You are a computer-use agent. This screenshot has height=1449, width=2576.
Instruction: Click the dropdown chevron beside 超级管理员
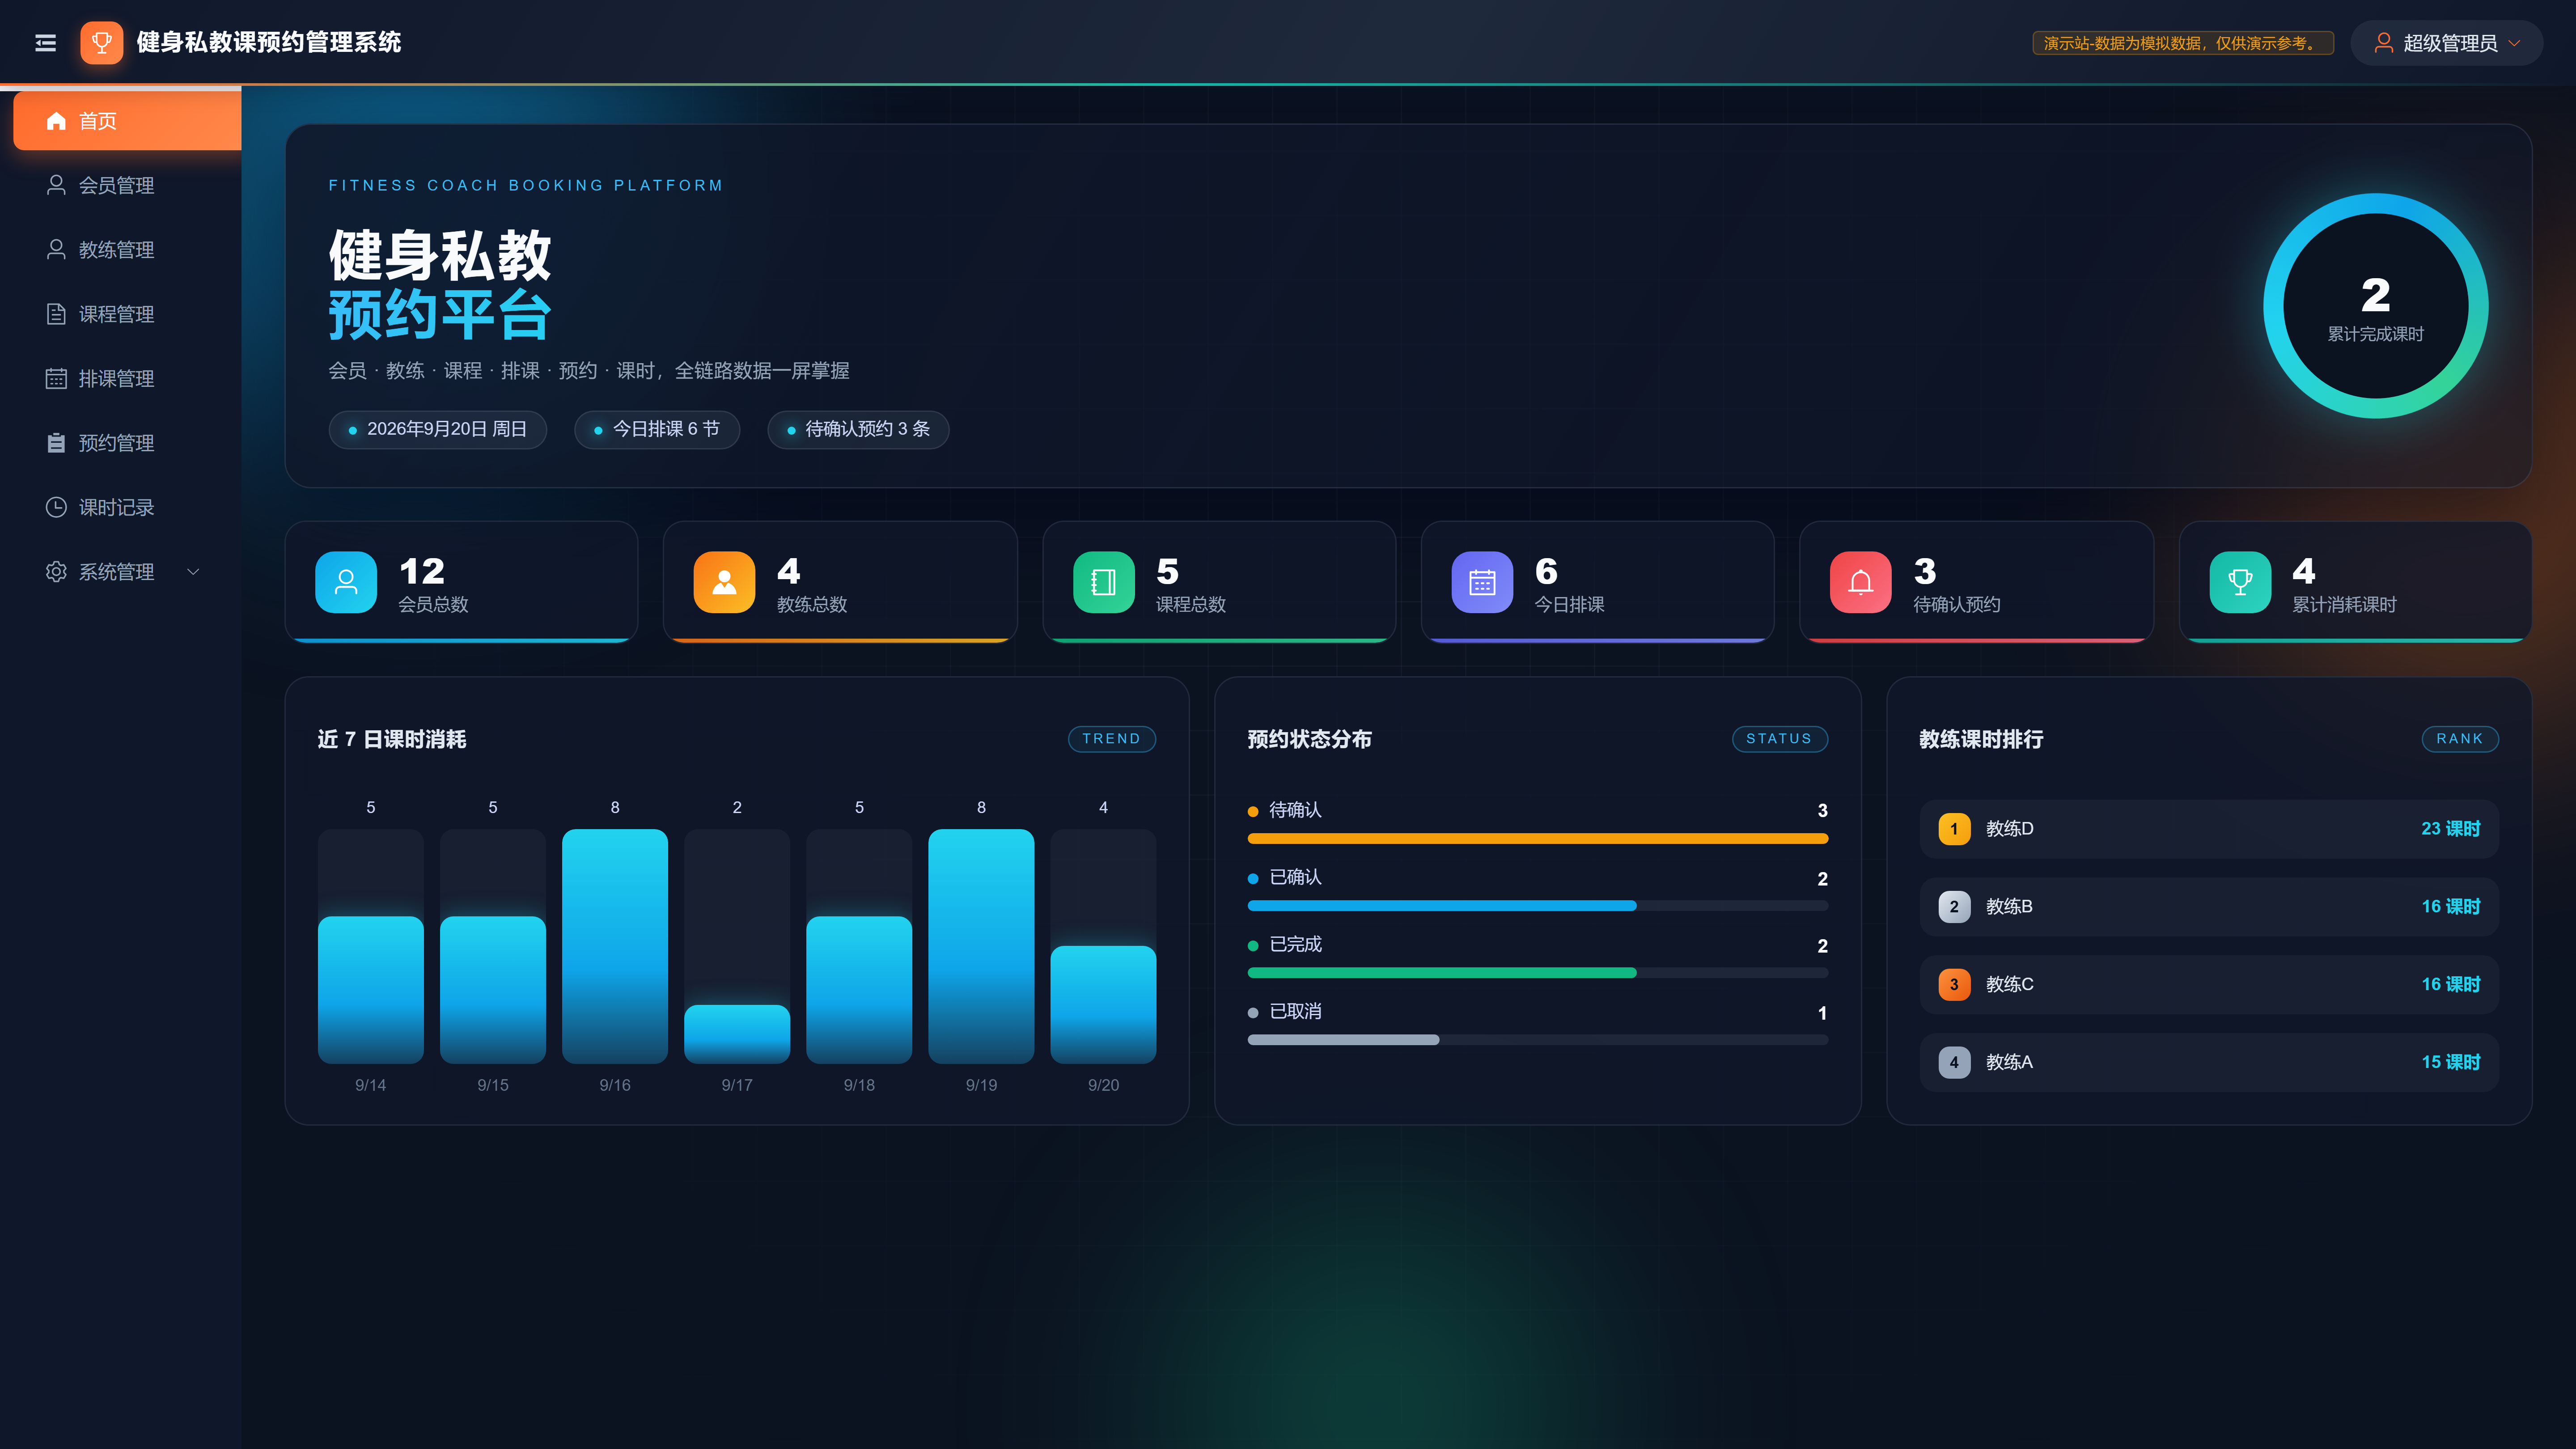[2514, 43]
